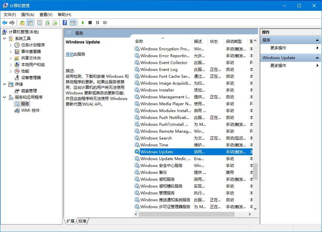The height and width of the screenshot is (232, 322).
Task: Select the Windows Search service
Action: [193, 138]
